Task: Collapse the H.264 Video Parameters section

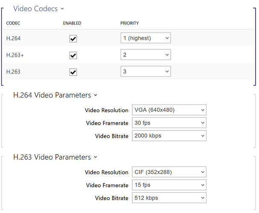Action: [x=55, y=95]
